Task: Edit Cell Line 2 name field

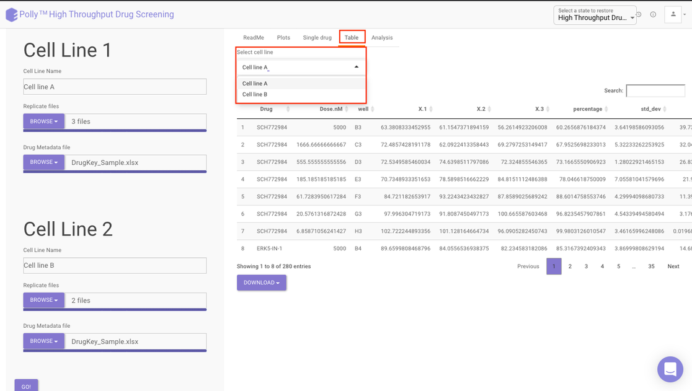Action: (x=115, y=265)
